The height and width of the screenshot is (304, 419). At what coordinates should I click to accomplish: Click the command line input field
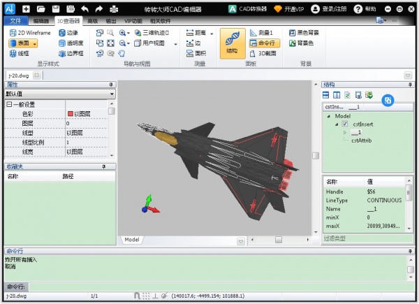pyautogui.click(x=209, y=287)
